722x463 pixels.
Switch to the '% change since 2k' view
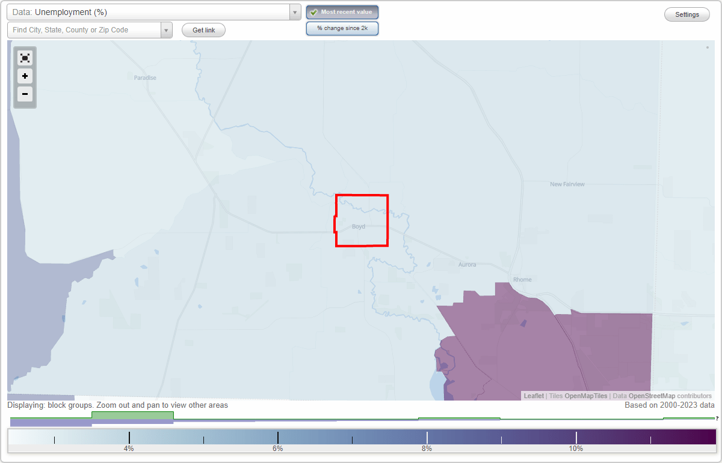(x=342, y=28)
